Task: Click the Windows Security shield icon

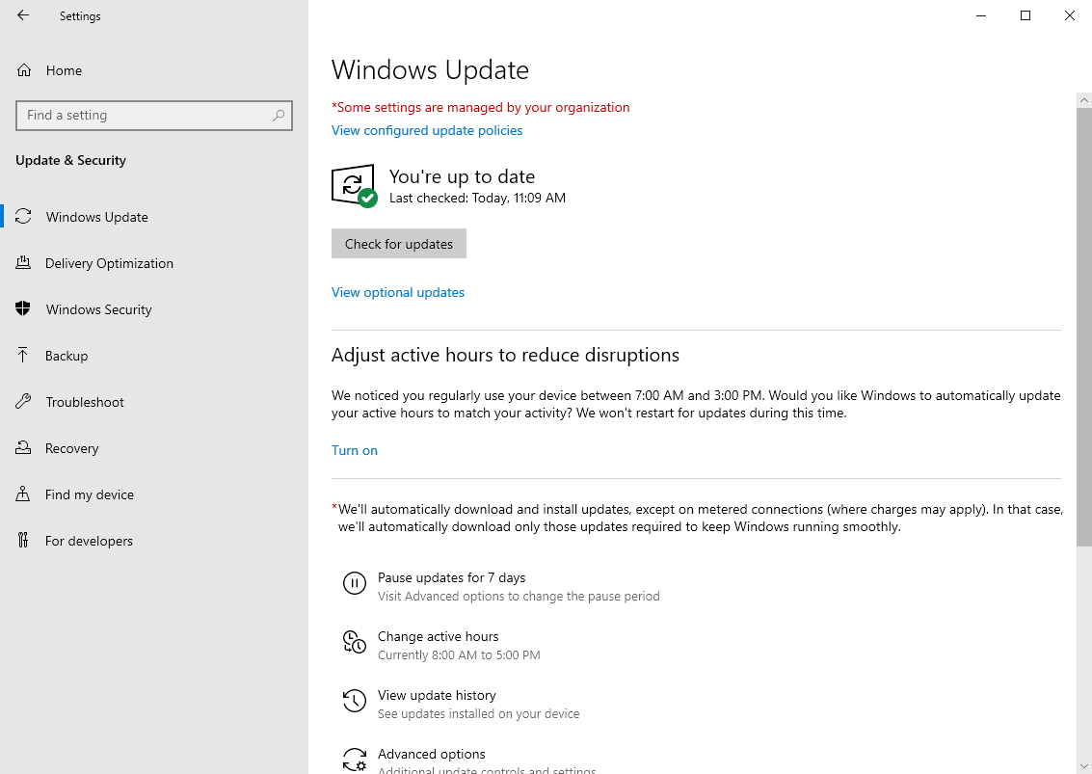Action: coord(23,308)
